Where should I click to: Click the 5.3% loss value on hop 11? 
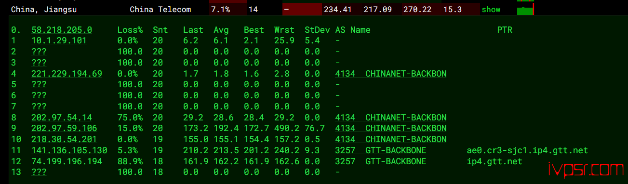tap(128, 150)
